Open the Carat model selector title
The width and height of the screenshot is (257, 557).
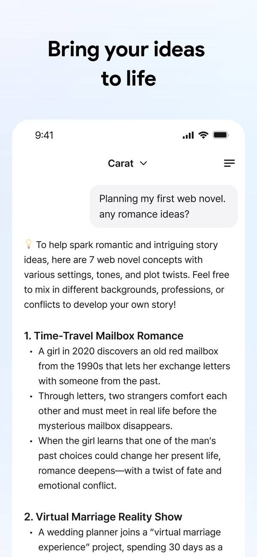(x=121, y=163)
